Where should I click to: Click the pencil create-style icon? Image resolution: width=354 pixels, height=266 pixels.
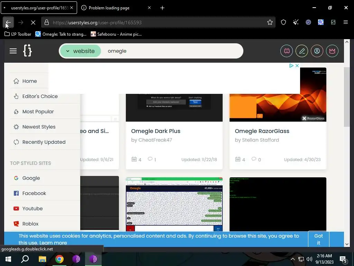(x=302, y=51)
